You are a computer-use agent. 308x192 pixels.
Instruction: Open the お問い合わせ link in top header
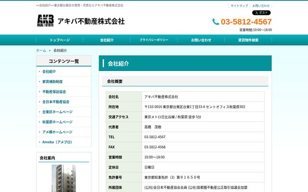tap(261, 6)
